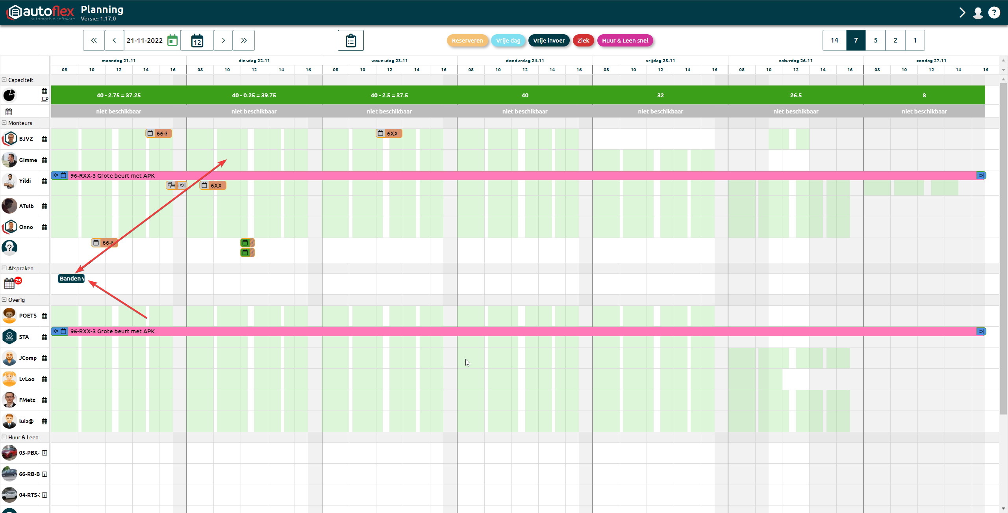Open the user profile icon
This screenshot has height=513, width=1008.
[978, 13]
